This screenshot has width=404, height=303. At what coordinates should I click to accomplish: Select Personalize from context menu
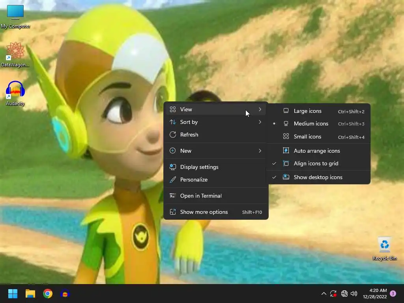[216, 180]
